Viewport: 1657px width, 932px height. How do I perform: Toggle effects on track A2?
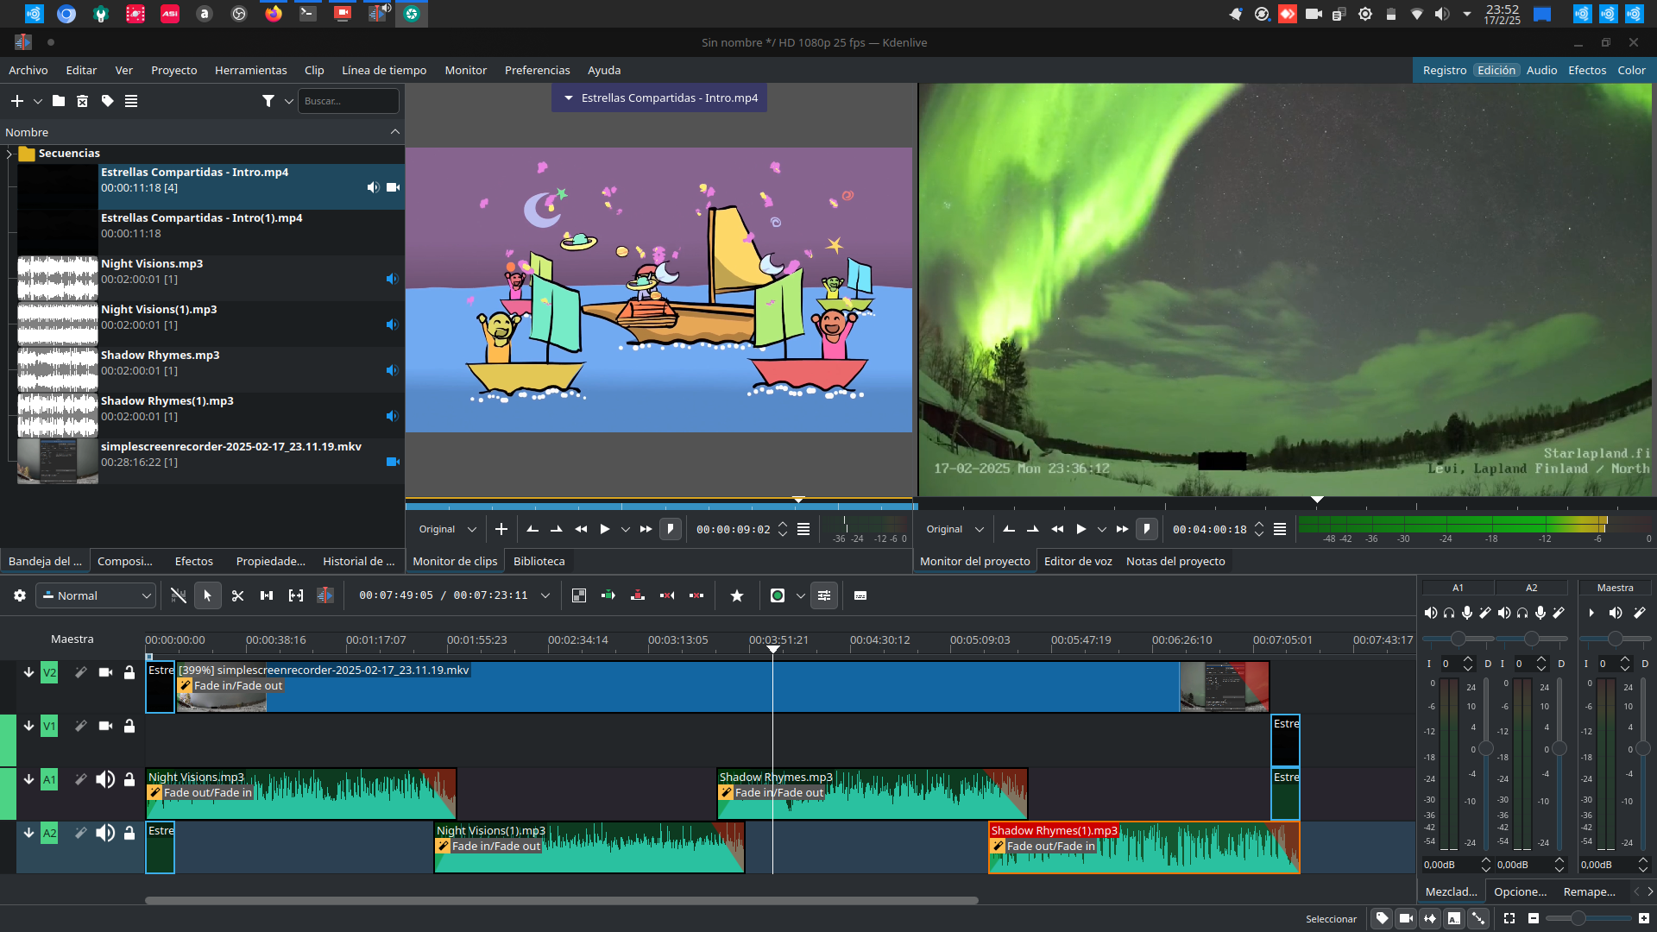pos(80,833)
